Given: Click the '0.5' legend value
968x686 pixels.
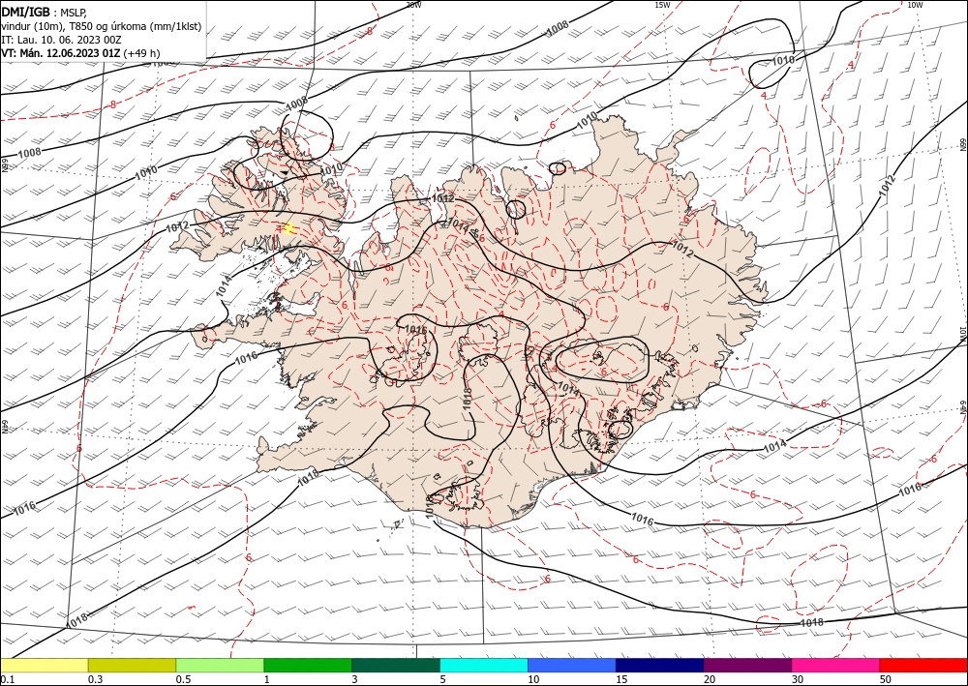Looking at the screenshot, I should (183, 679).
